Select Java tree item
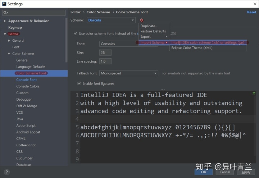Screen dimensions: 259x178 tap(19, 119)
